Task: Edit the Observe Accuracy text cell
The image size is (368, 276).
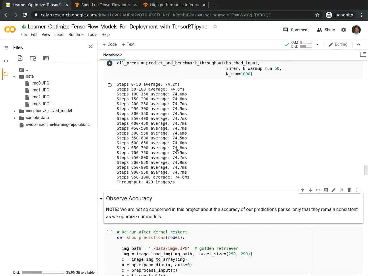Action: point(333,190)
